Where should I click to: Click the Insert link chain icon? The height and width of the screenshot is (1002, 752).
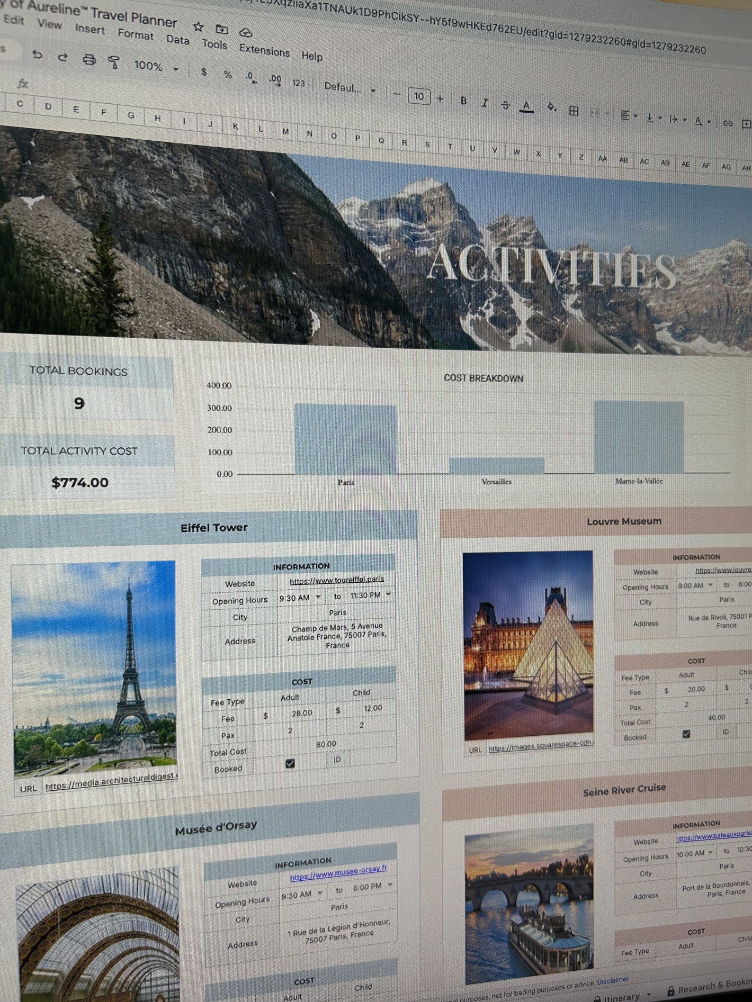pyautogui.click(x=728, y=123)
